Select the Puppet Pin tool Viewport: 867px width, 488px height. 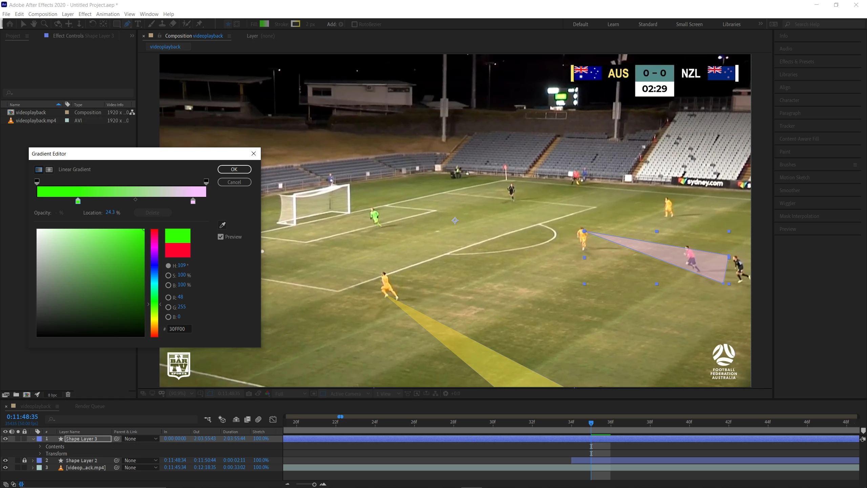(199, 24)
